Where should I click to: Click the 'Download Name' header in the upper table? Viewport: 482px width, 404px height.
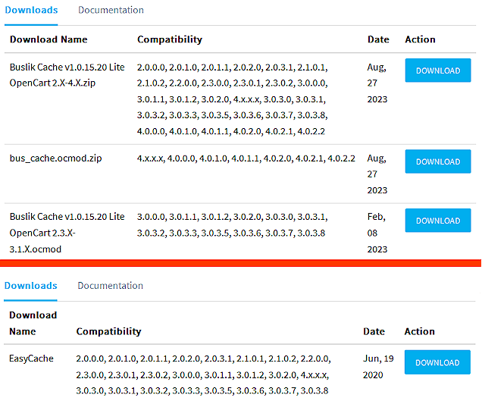49,39
